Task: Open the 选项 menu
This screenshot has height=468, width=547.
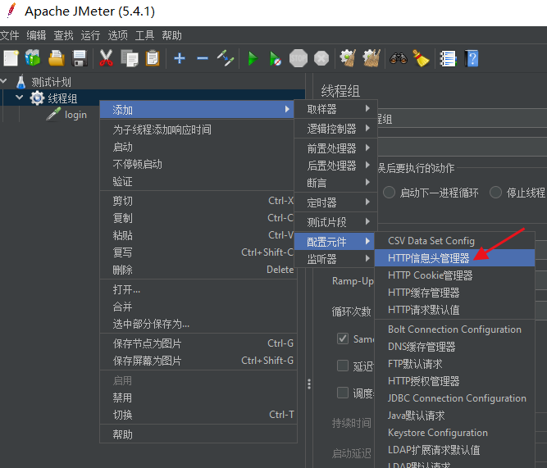Action: [117, 35]
